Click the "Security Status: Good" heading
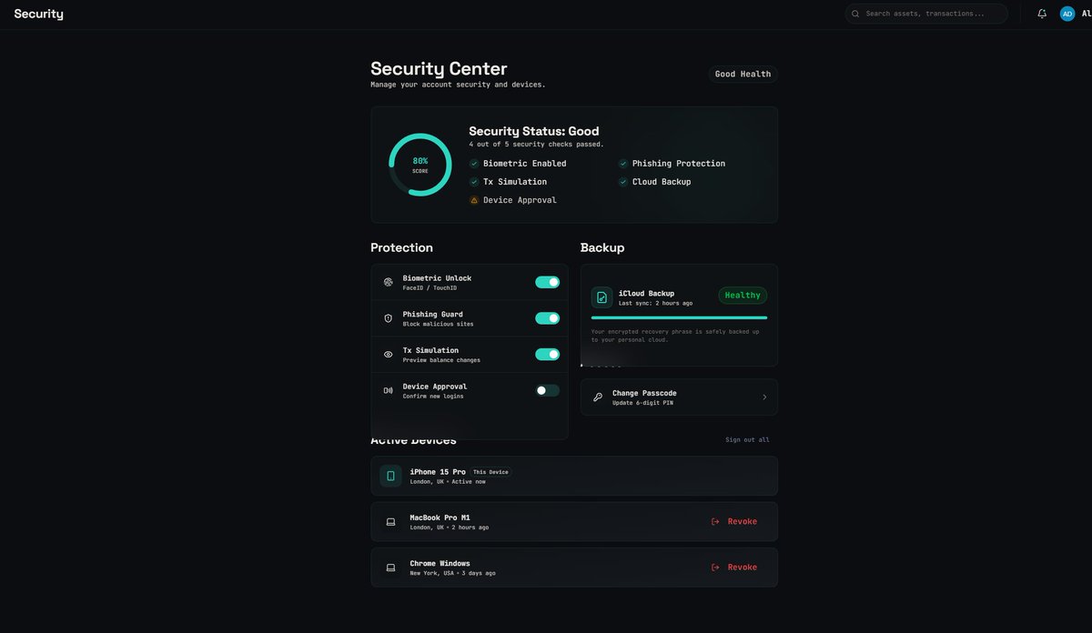 pyautogui.click(x=534, y=131)
